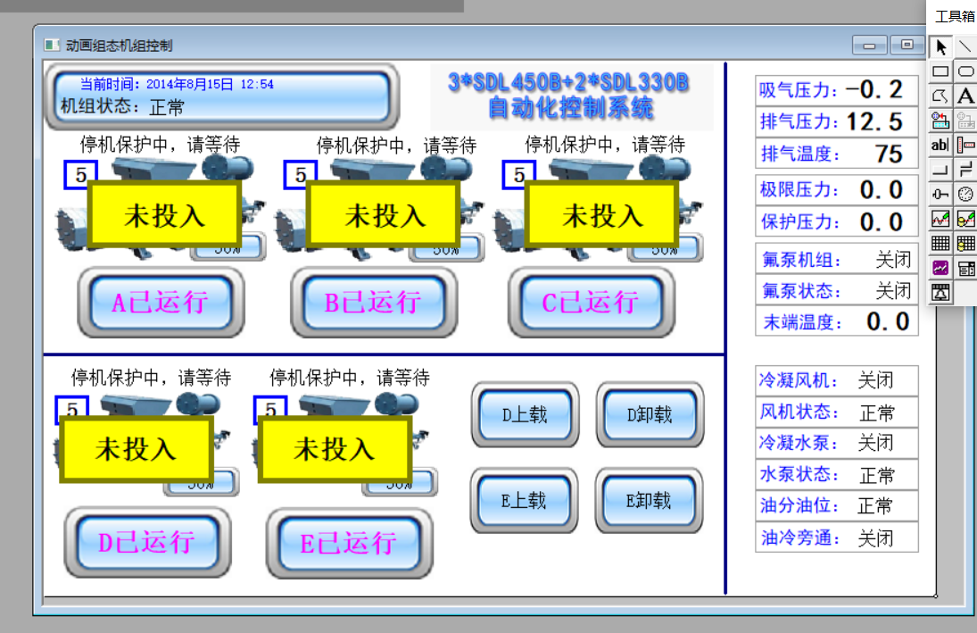Click the 排气温度 value field showing 75
The height and width of the screenshot is (633, 977).
[x=888, y=154]
